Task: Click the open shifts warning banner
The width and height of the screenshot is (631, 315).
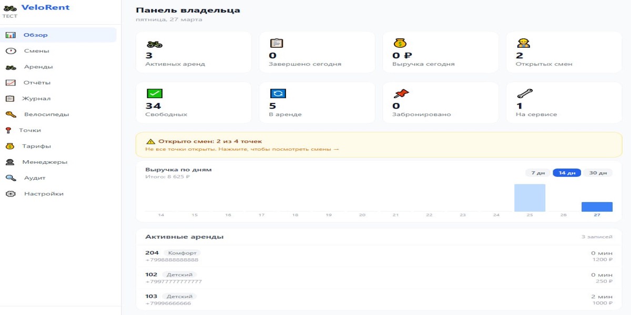Action: point(379,145)
